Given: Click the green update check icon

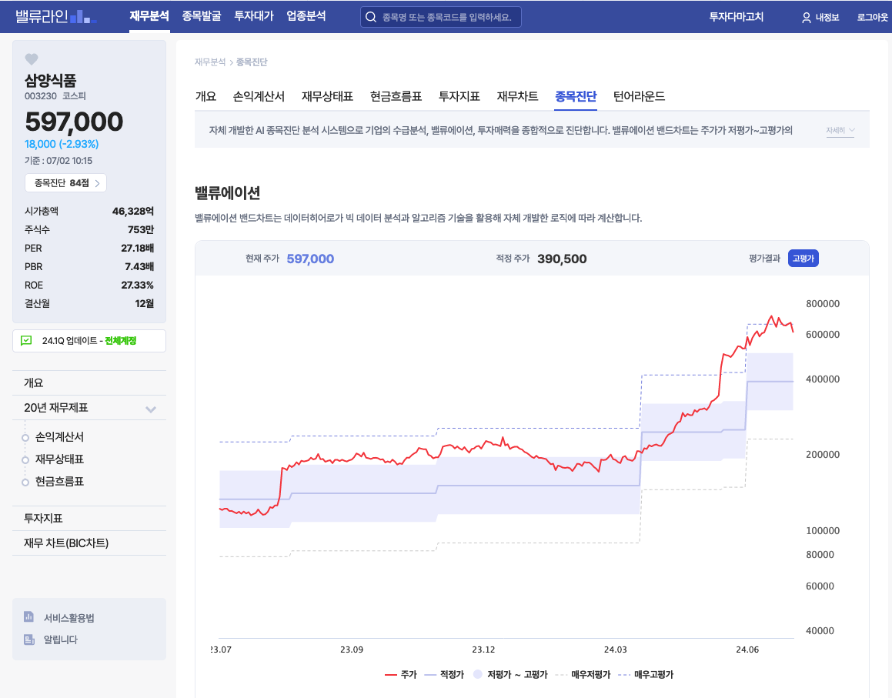Looking at the screenshot, I should coord(26,341).
